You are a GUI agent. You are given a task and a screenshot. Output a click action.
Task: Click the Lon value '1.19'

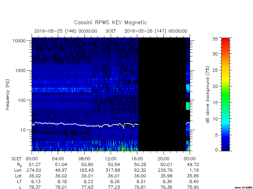pos(194,170)
